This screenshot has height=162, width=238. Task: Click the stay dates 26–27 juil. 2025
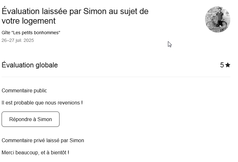pyautogui.click(x=18, y=40)
